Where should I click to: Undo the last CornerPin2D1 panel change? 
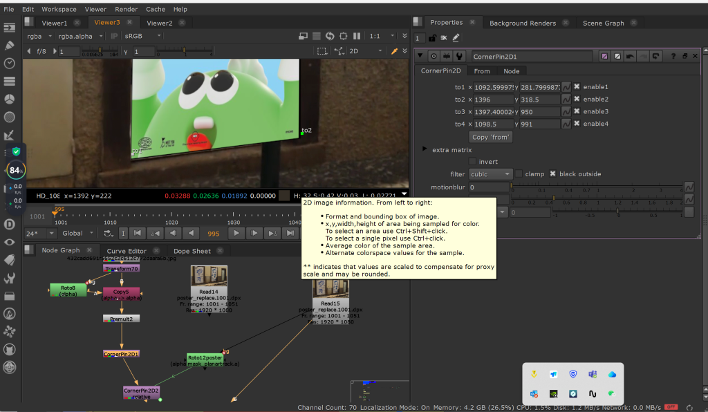tap(630, 57)
